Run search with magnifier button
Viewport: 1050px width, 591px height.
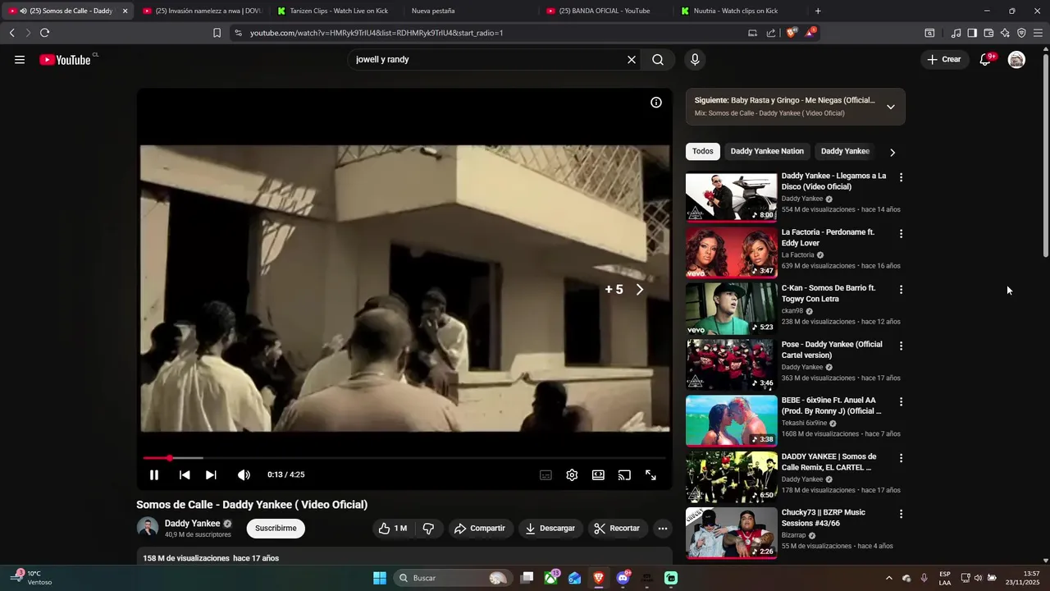(658, 59)
